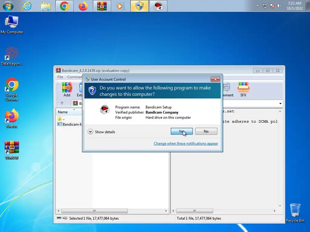Open the Commands menu in WinRAR
Screen dimensions: 310x232
74,77
